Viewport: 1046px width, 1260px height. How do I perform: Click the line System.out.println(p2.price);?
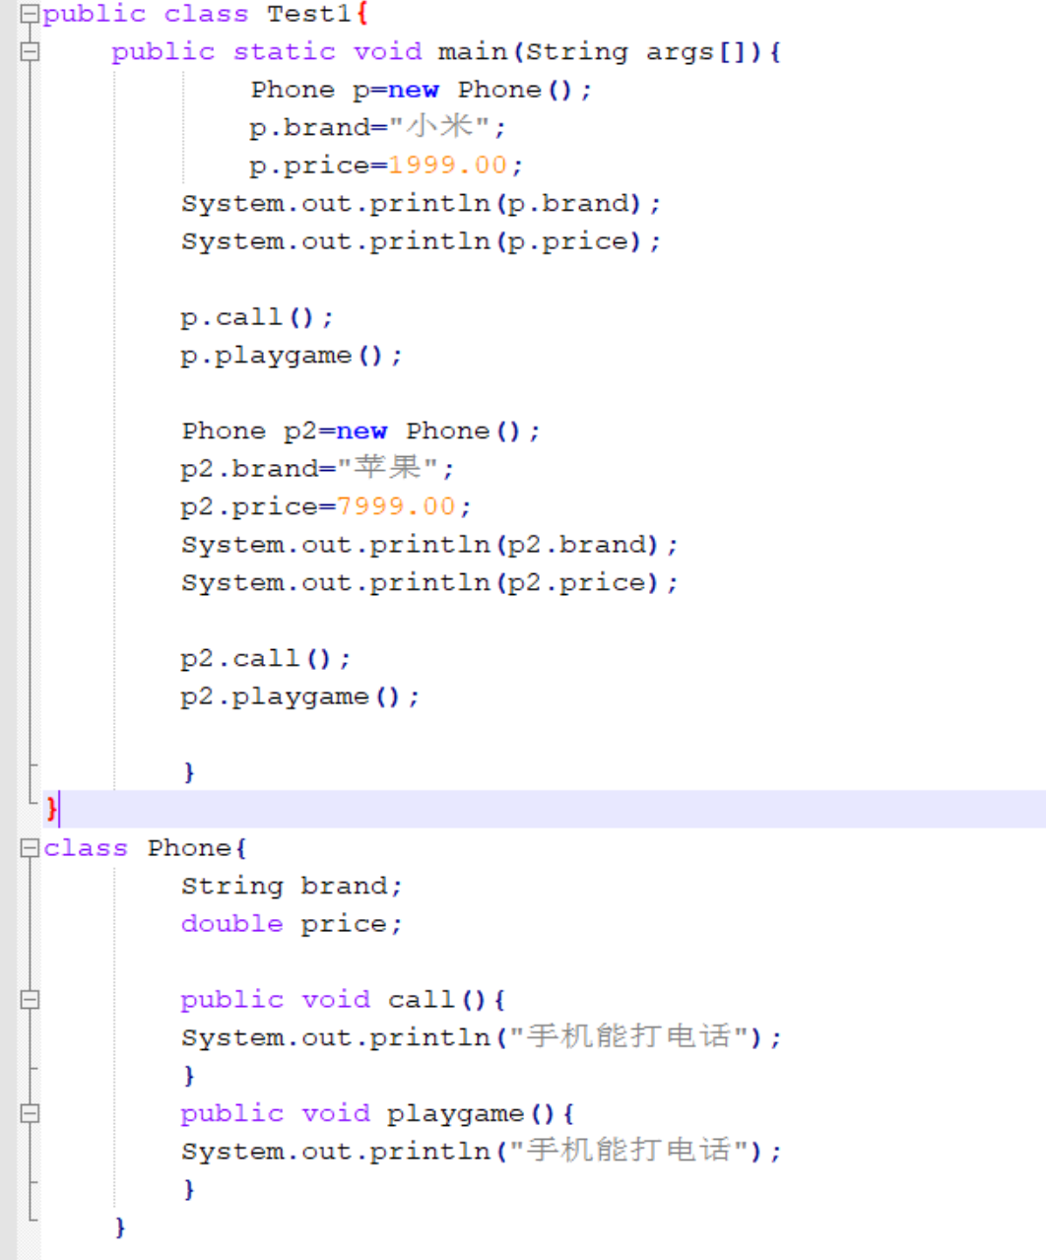[429, 583]
